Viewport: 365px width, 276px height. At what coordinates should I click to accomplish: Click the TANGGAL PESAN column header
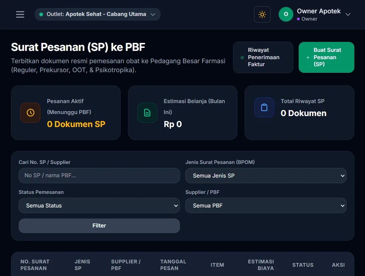pos(173,265)
